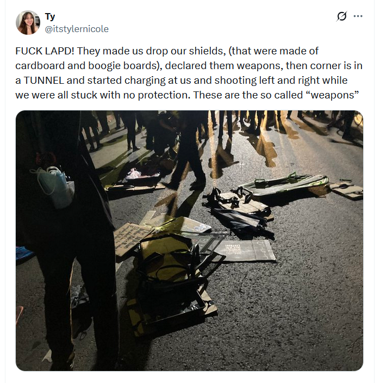Click the green boogie board in photo
Screen dimensions: 380x383
coord(284,184)
